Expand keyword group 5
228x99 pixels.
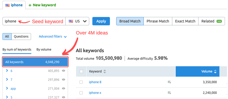tap(7, 97)
